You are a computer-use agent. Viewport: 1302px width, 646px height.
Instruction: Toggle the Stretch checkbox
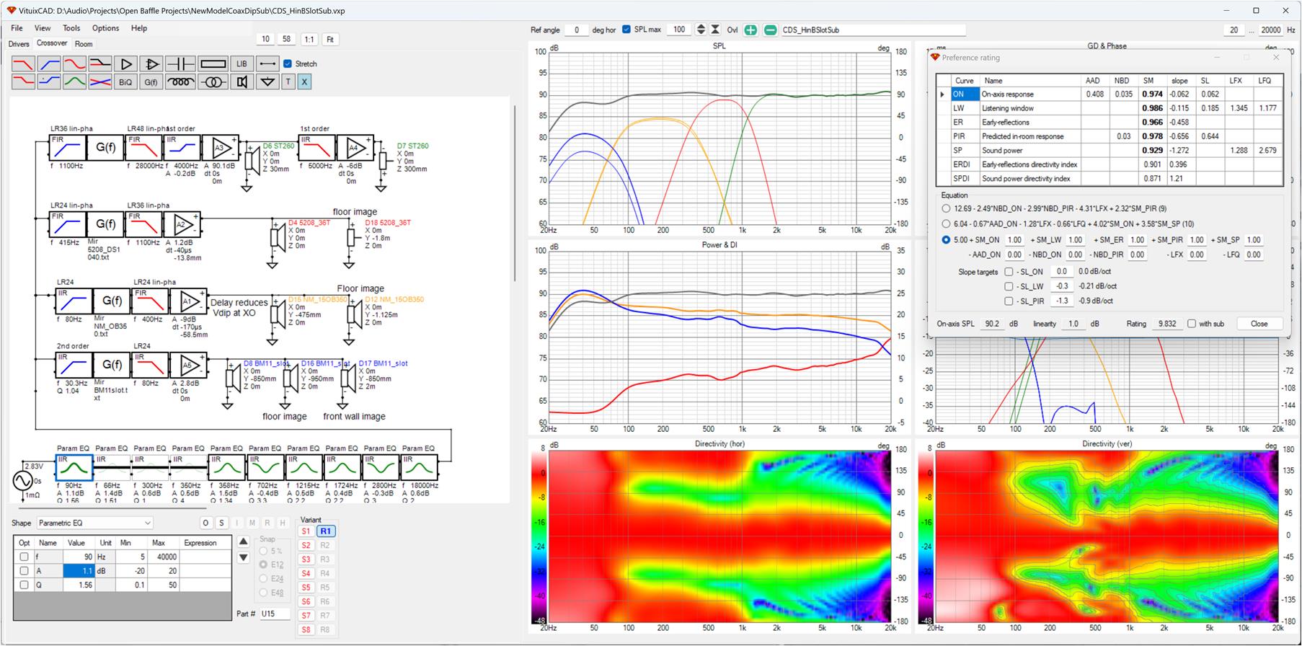click(288, 63)
